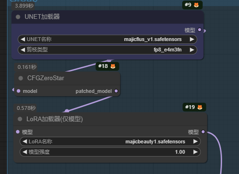Click the LoRA加载器 模型 input socket

pyautogui.click(x=18, y=132)
